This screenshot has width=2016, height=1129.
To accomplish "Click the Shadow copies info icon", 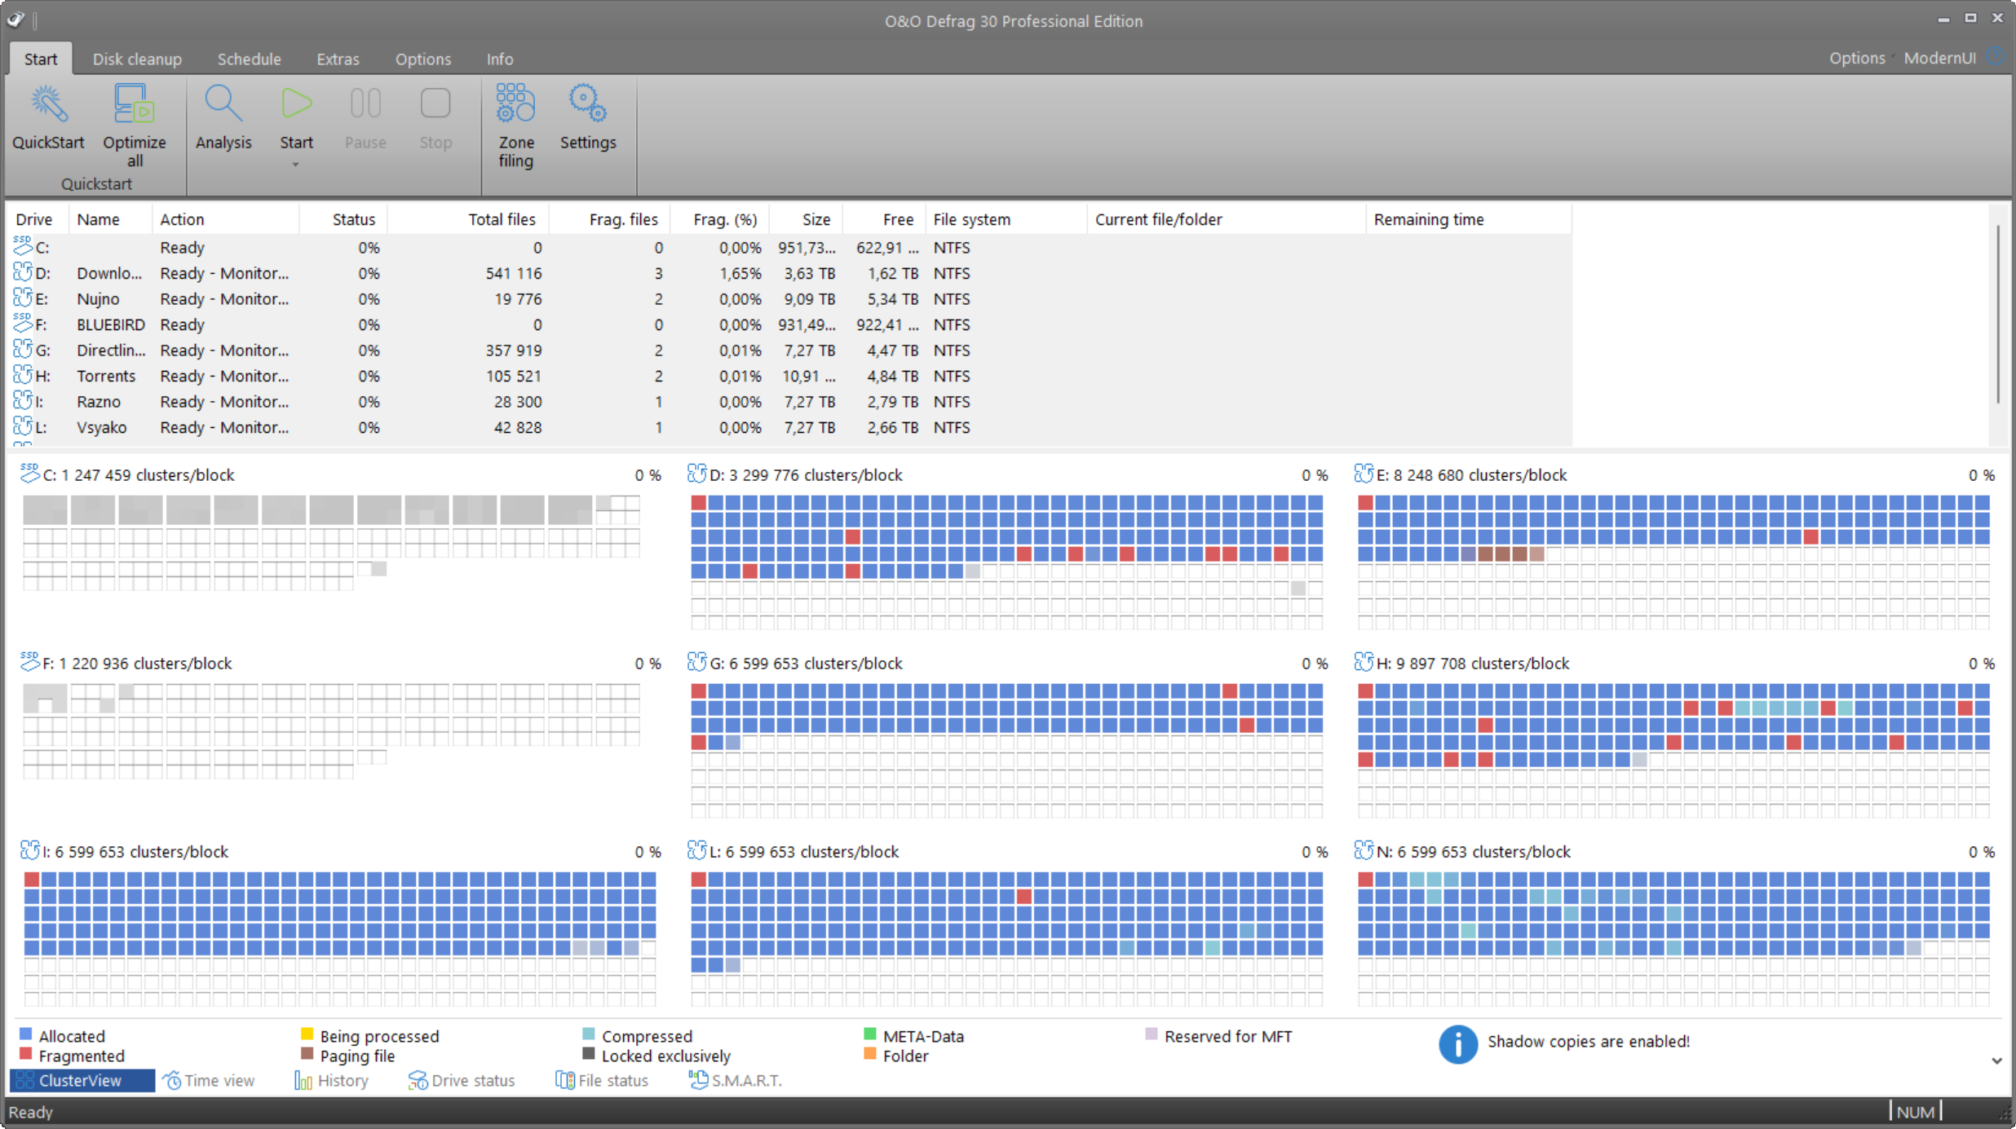I will [1457, 1043].
